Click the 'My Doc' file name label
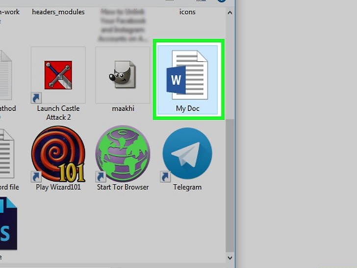Viewport: 357px width, 268px height. click(x=188, y=108)
